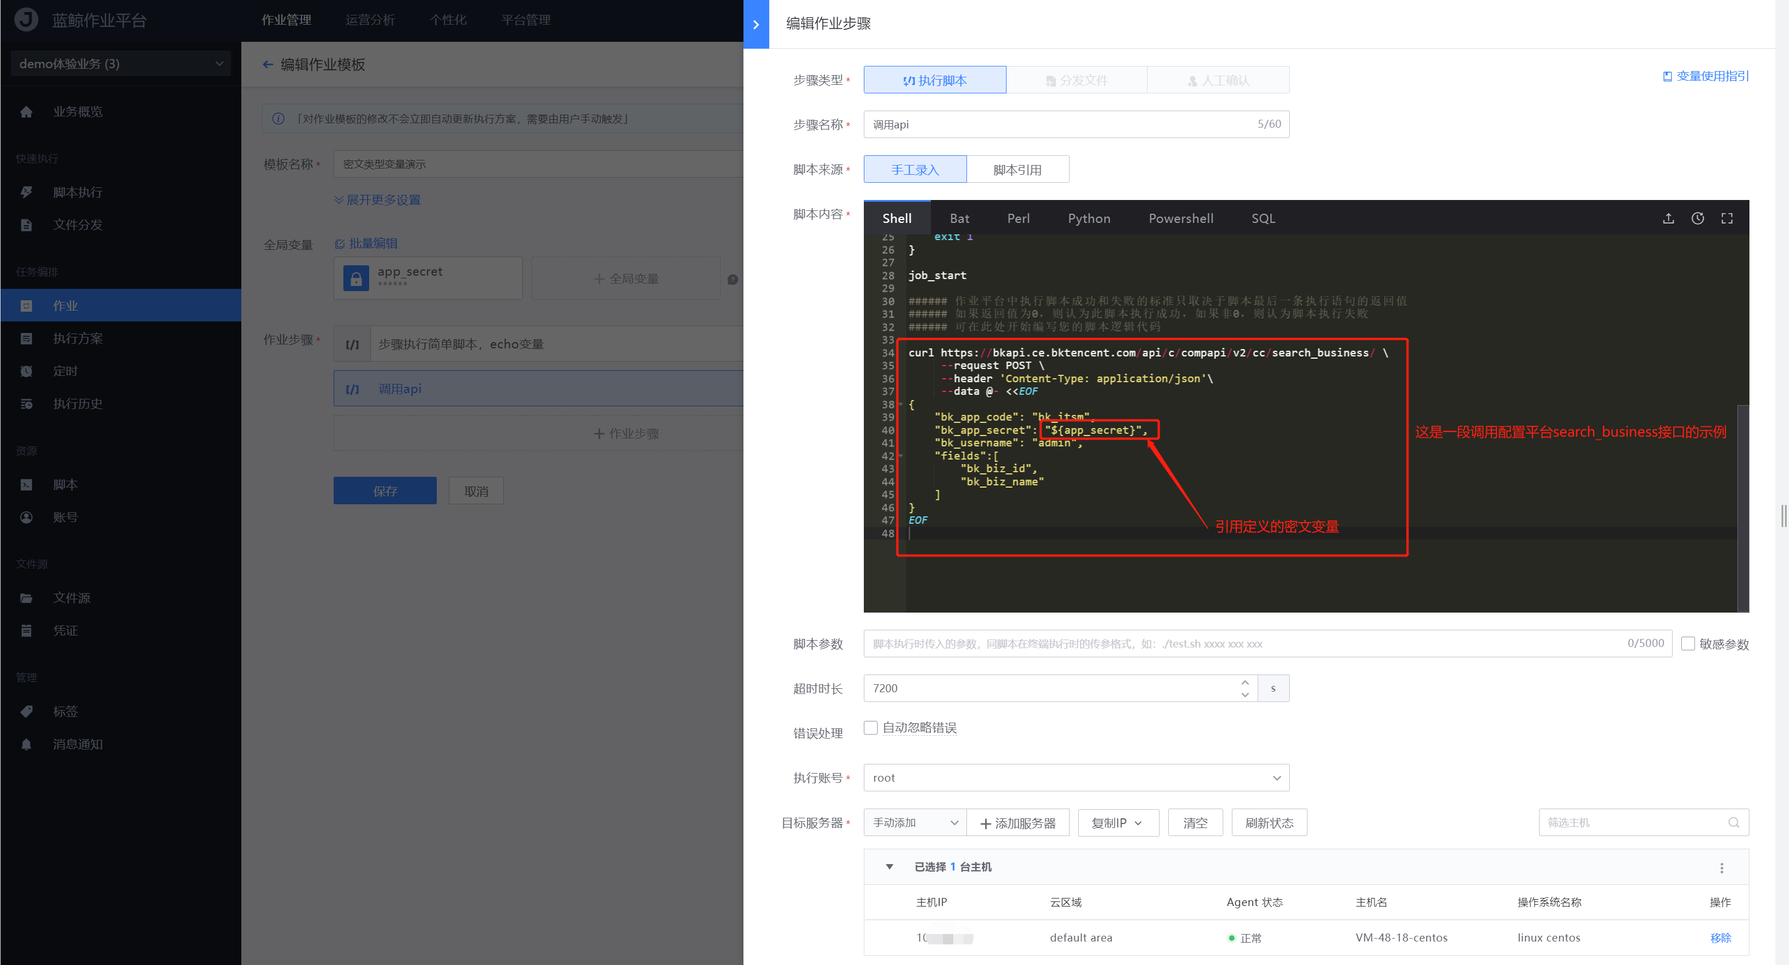Click the global variable help question icon
The width and height of the screenshot is (1789, 965).
tap(732, 279)
